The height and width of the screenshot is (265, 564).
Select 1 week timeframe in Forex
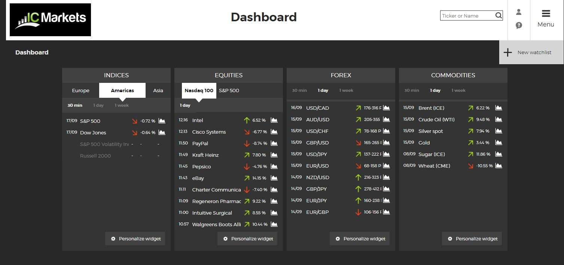[x=346, y=90]
